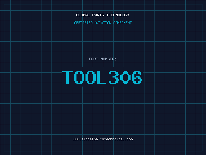Click the word PART in the label
The width and height of the screenshot is (206, 155).
pos(93,59)
